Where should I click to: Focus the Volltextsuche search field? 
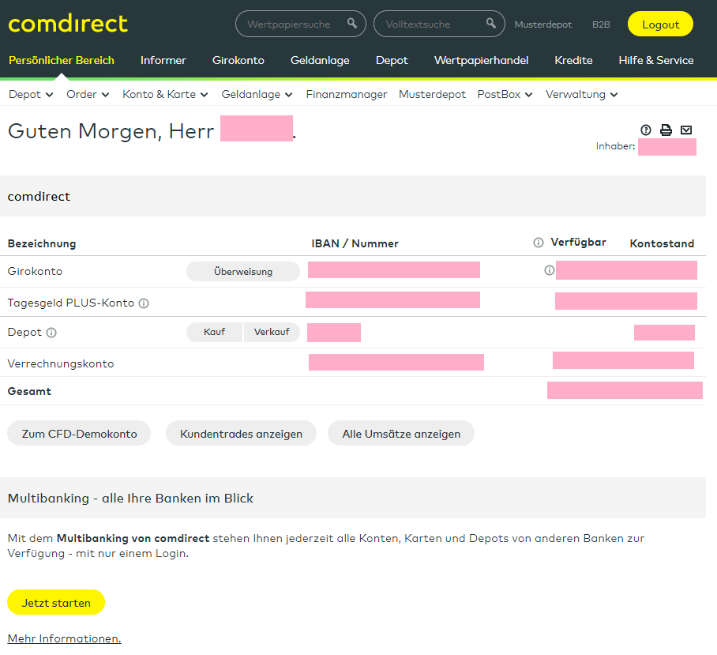tap(430, 24)
